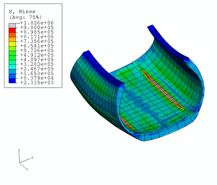Click the gray legend swatch at +1.826e+06
Image resolution: width=217 pixels, height=185 pixels.
[x=12, y=26]
